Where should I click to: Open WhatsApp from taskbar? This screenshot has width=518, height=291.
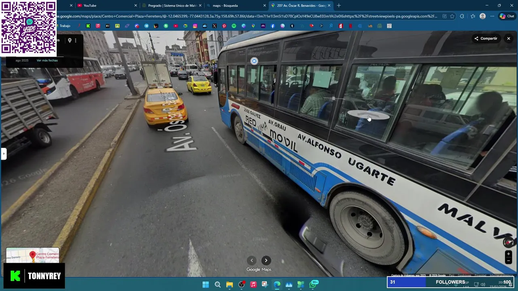click(313, 285)
